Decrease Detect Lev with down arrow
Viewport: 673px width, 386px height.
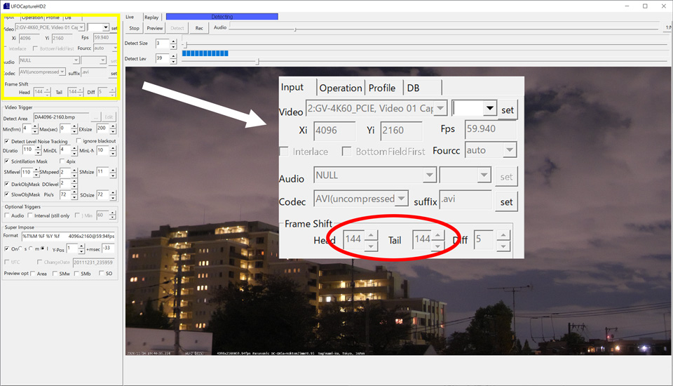pyautogui.click(x=173, y=61)
